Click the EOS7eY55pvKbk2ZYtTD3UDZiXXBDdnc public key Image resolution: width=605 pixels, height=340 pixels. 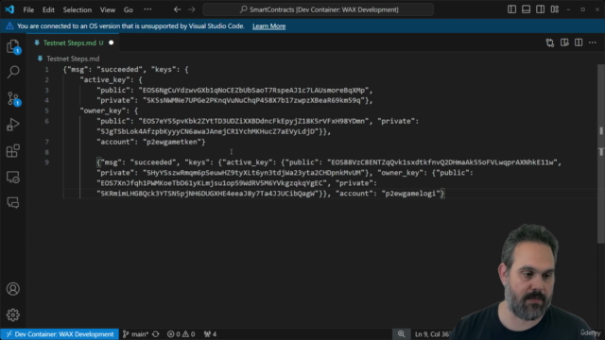pos(253,121)
